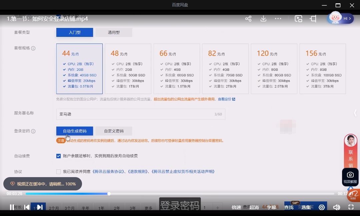
Task: Open 《腾讯云禁止虚拟货币相关活动声明》 link
Action: click(x=183, y=171)
